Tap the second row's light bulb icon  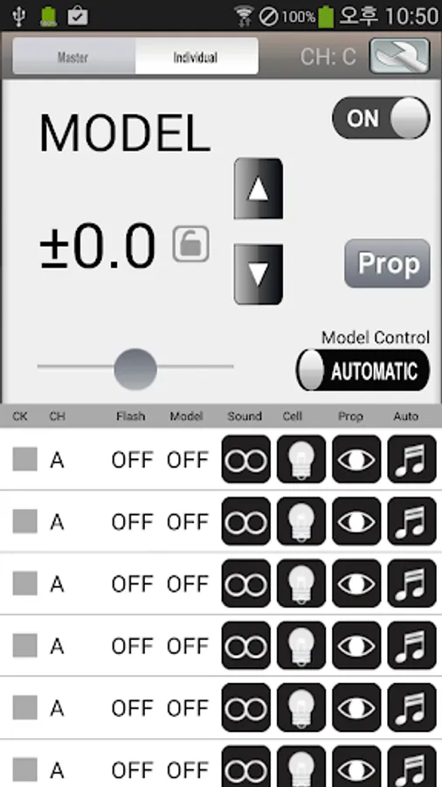[x=301, y=521]
